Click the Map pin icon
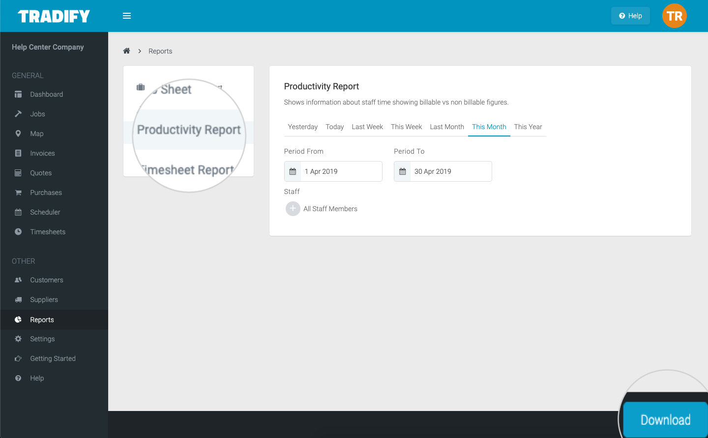 point(18,134)
